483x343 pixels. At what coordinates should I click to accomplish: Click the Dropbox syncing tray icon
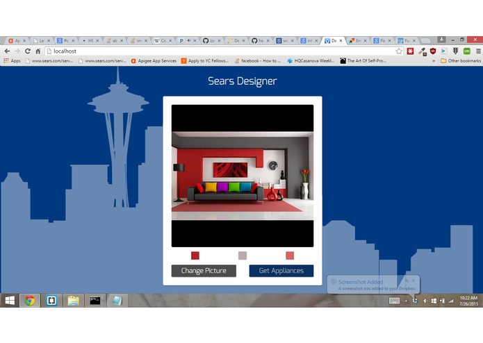(x=415, y=301)
